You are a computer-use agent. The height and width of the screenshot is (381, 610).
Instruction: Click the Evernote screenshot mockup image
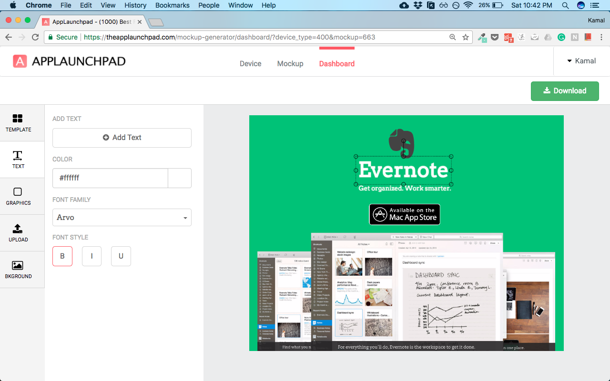click(x=407, y=291)
